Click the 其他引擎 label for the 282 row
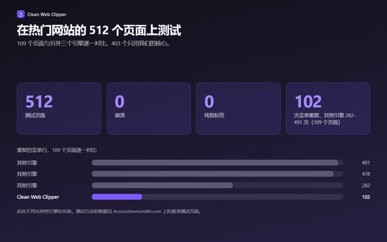387x242 pixels. click(27, 185)
